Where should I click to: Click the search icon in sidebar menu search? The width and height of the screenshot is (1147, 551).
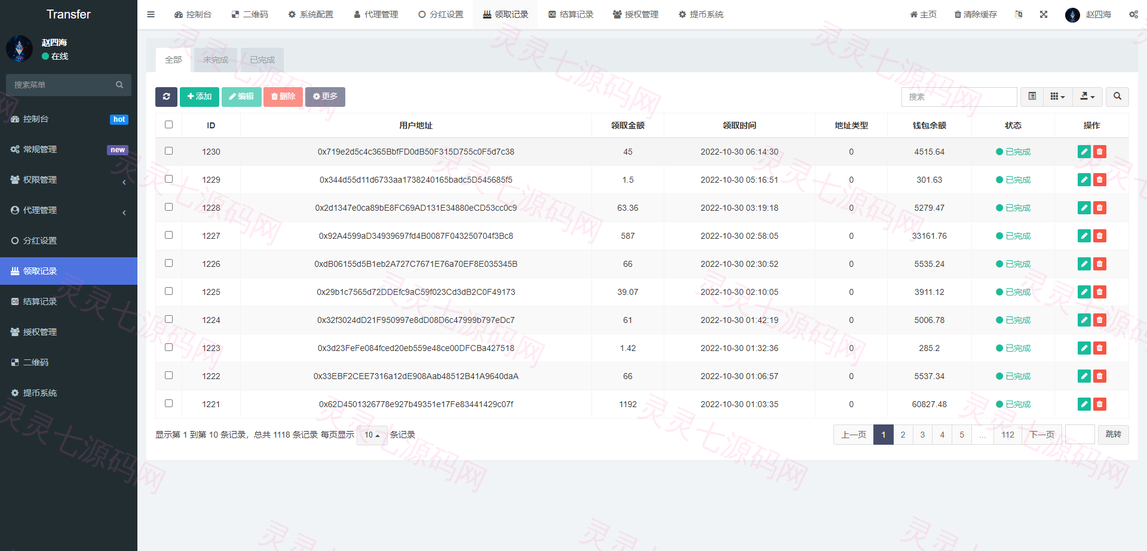pos(119,85)
